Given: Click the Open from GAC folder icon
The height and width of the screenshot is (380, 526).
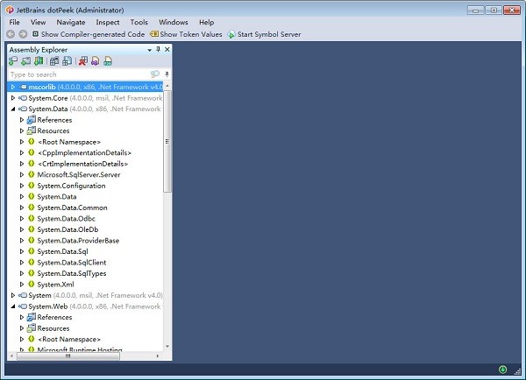Looking at the screenshot, I should tap(25, 61).
